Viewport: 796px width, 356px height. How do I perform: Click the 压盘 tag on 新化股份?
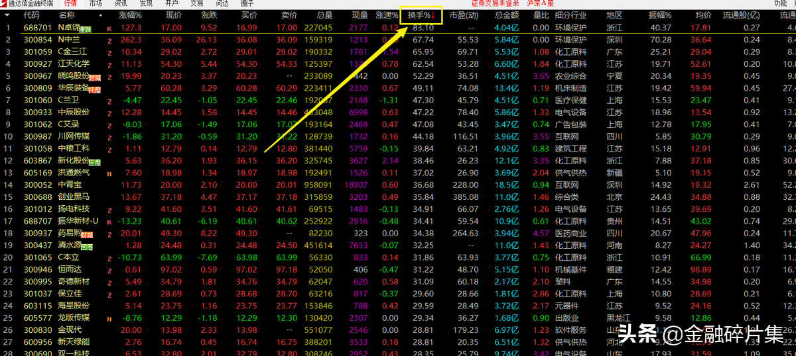[95, 161]
